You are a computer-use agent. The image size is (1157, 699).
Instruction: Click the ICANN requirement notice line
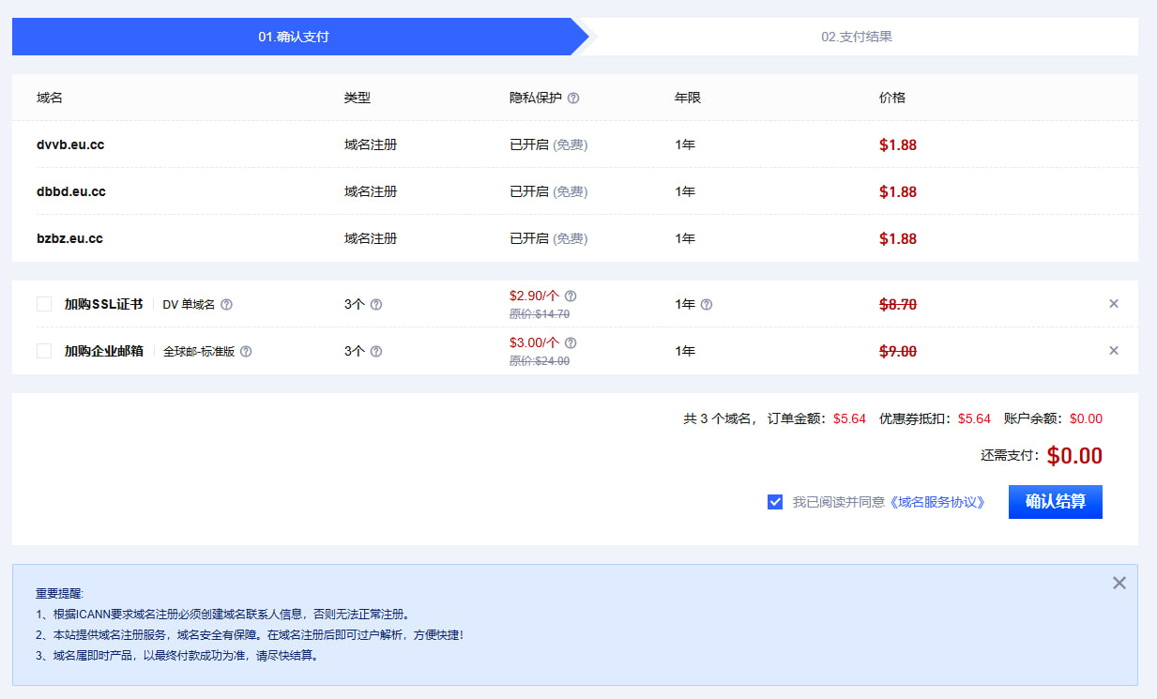pyautogui.click(x=223, y=614)
